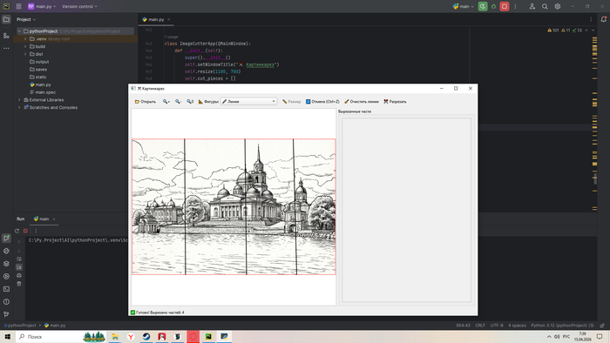Open the PyCharm debug bug icon
This screenshot has height=343, width=610.
coord(494,6)
